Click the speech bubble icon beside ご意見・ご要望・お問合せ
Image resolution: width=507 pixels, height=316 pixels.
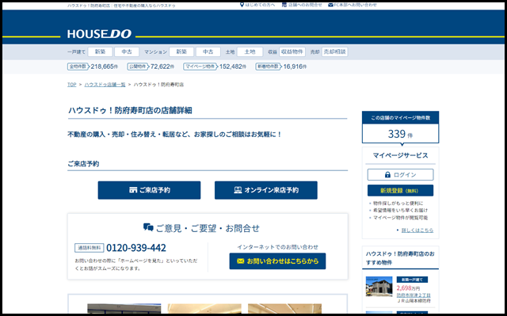pos(148,227)
